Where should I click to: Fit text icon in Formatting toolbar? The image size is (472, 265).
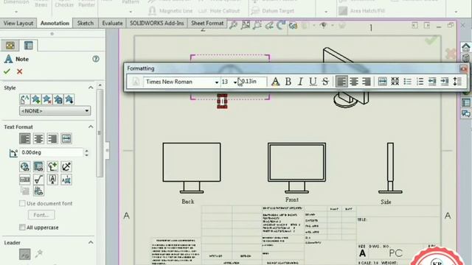pyautogui.click(x=382, y=82)
